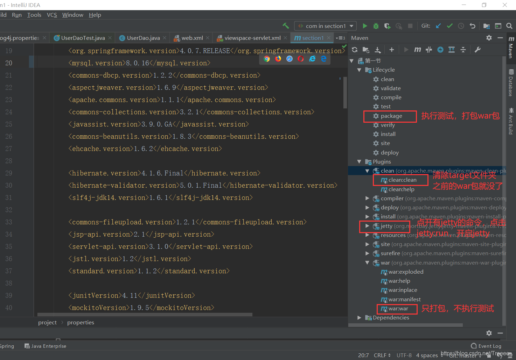Collapse the 第一节 project node
This screenshot has height=360, width=516.
pyautogui.click(x=351, y=61)
